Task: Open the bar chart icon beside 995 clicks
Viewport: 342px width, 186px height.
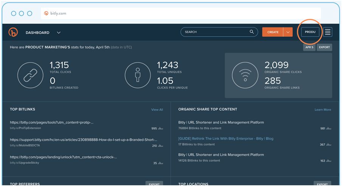Action: 160,129
